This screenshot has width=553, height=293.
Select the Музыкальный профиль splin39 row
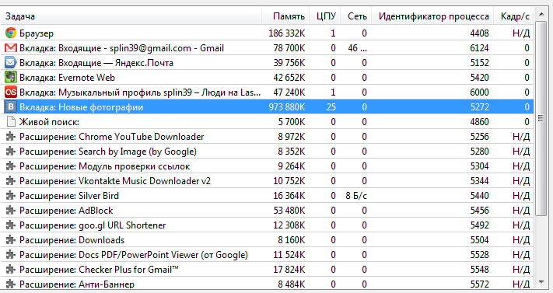pos(268,92)
